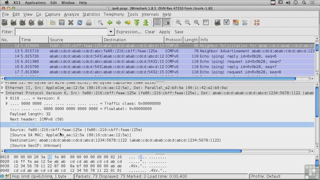Clear the display filter
The height and width of the screenshot is (180, 320).
tap(150, 32)
